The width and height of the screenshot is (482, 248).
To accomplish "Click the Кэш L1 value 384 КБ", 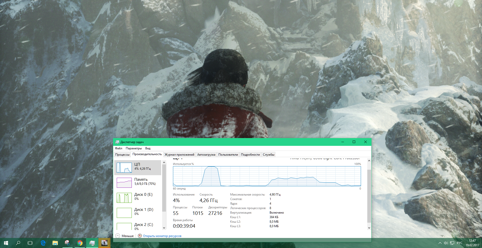I will tap(274, 217).
